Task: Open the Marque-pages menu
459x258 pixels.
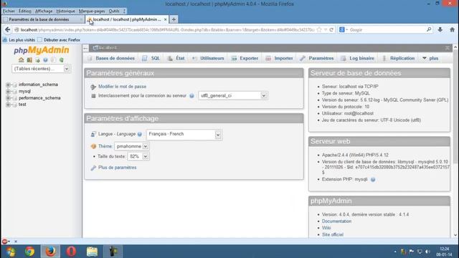Action: point(92,11)
